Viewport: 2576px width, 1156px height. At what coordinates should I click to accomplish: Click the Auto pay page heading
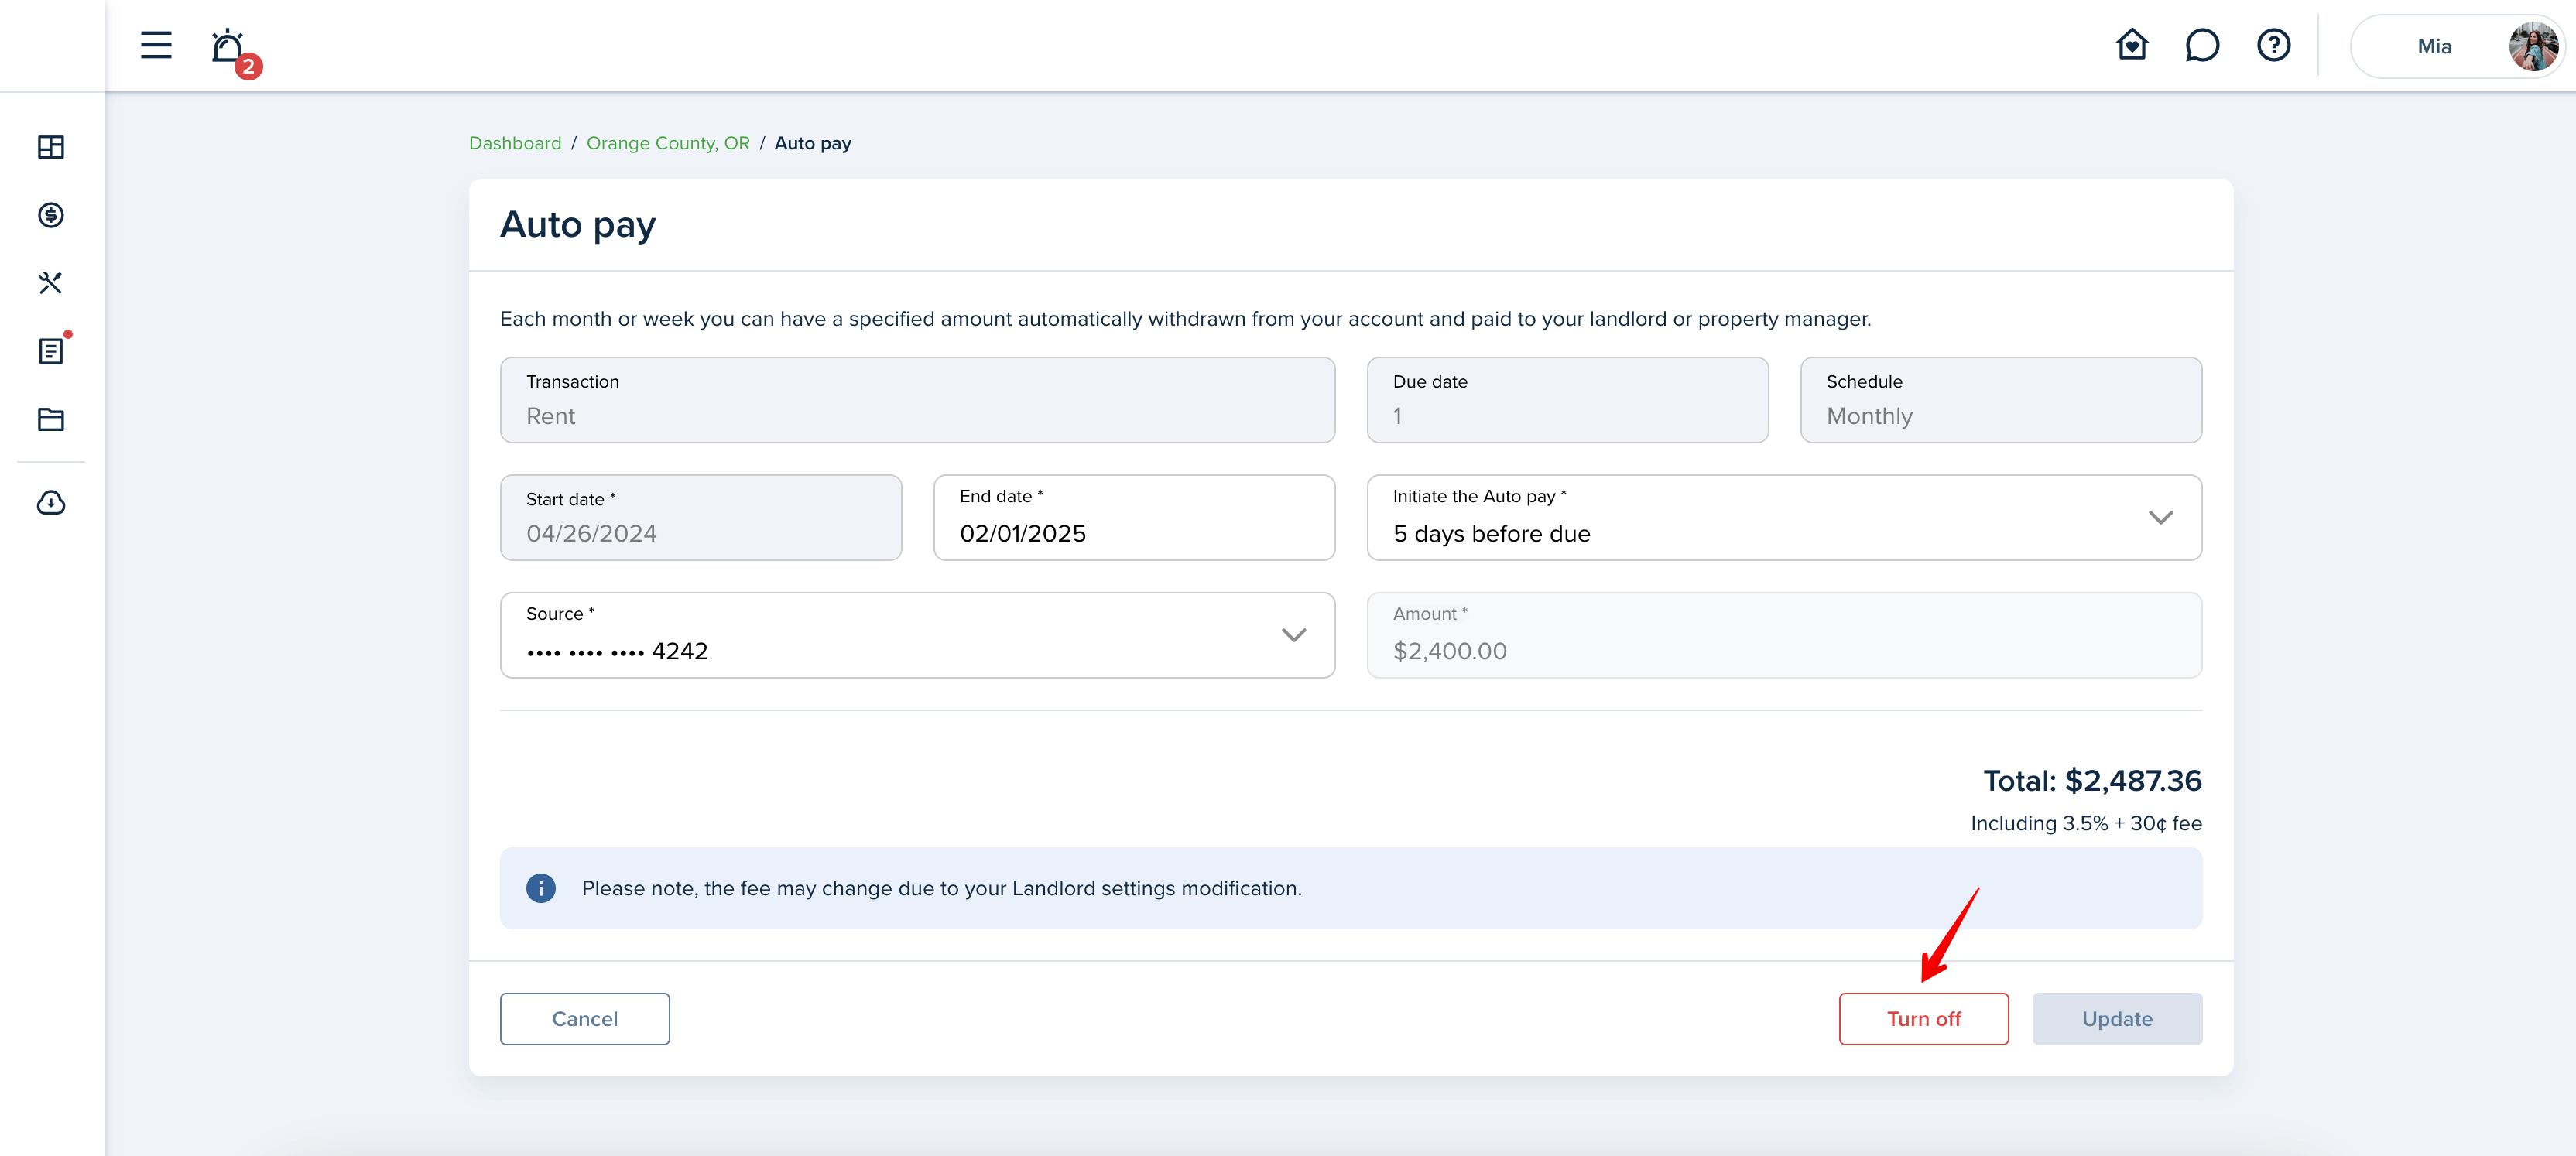578,225
